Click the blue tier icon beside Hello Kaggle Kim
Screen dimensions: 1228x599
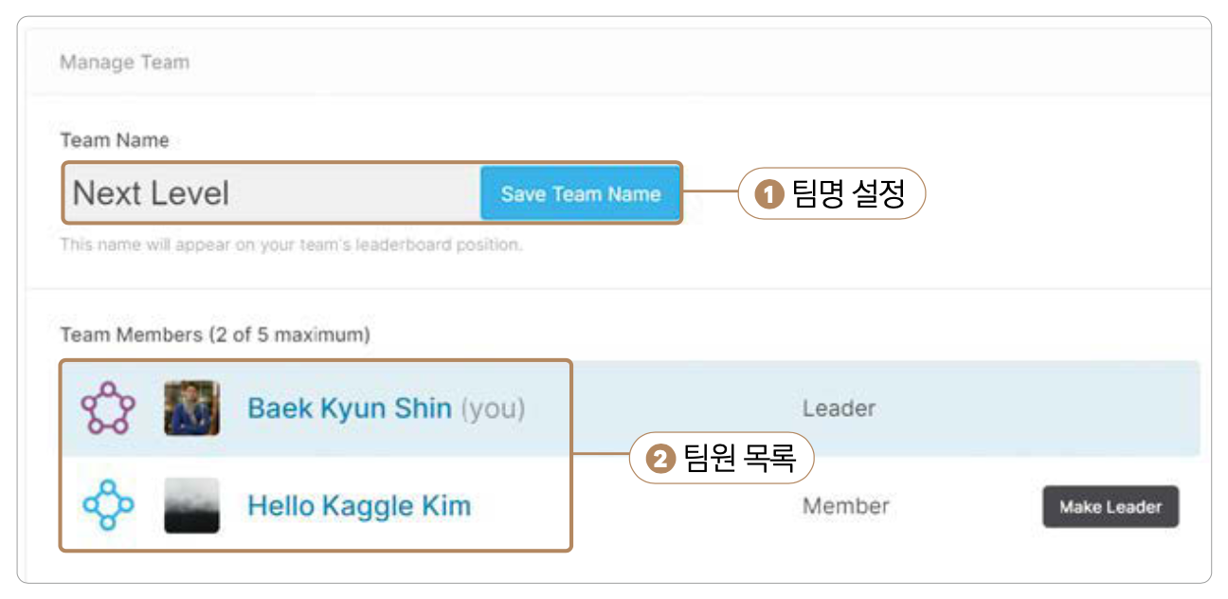108,506
